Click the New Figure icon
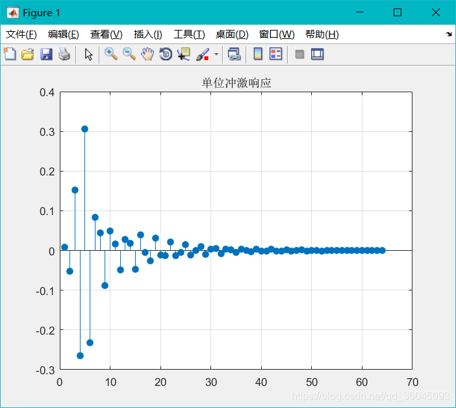Image resolution: width=456 pixels, height=408 pixels. tap(10, 55)
